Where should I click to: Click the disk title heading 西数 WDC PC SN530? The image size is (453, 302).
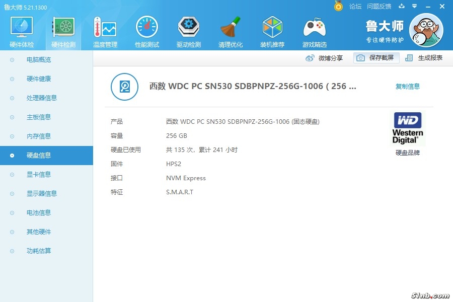coord(253,86)
